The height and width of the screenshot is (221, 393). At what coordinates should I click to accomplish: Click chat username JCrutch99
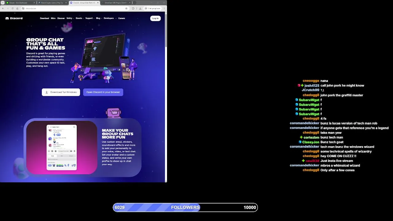click(310, 90)
